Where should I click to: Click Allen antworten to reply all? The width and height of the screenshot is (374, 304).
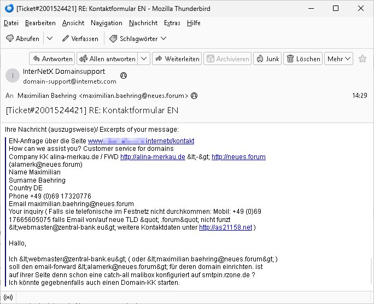pyautogui.click(x=107, y=59)
